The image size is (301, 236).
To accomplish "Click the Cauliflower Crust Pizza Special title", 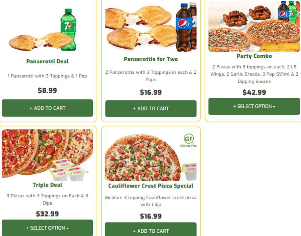I will pyautogui.click(x=151, y=186).
